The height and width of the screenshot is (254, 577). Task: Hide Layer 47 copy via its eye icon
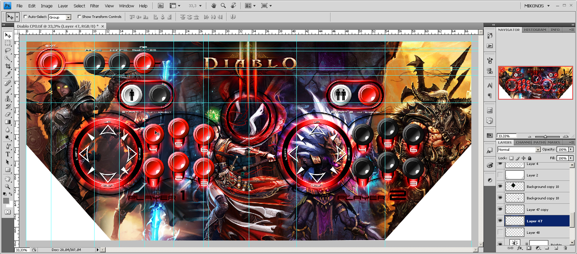coord(500,209)
